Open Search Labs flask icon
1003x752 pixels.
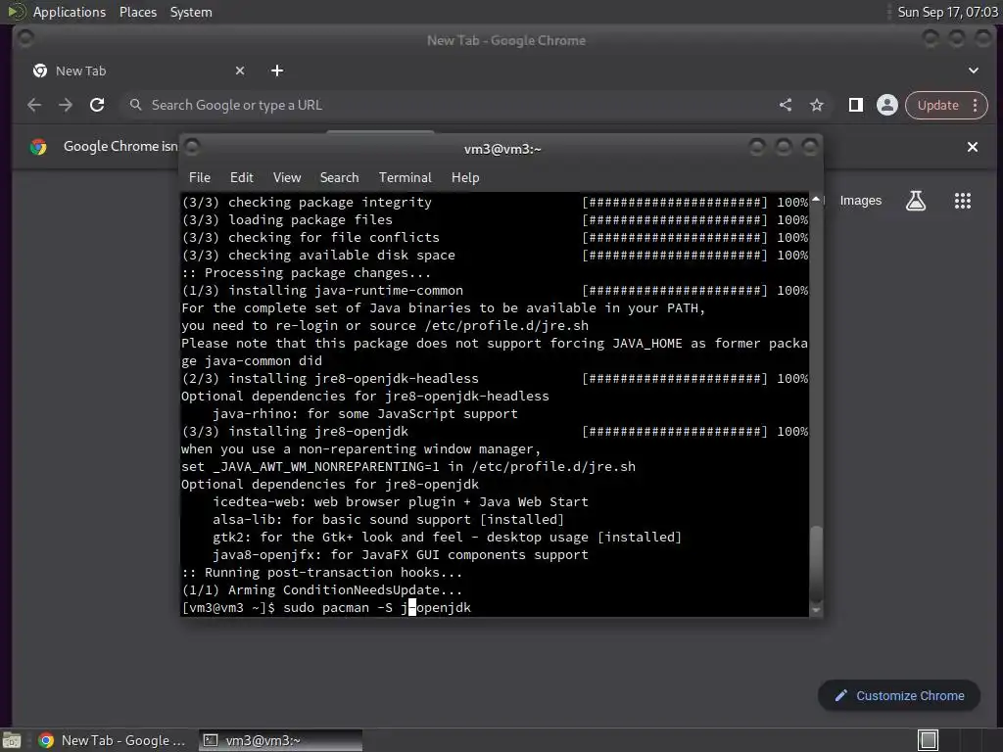click(x=916, y=201)
